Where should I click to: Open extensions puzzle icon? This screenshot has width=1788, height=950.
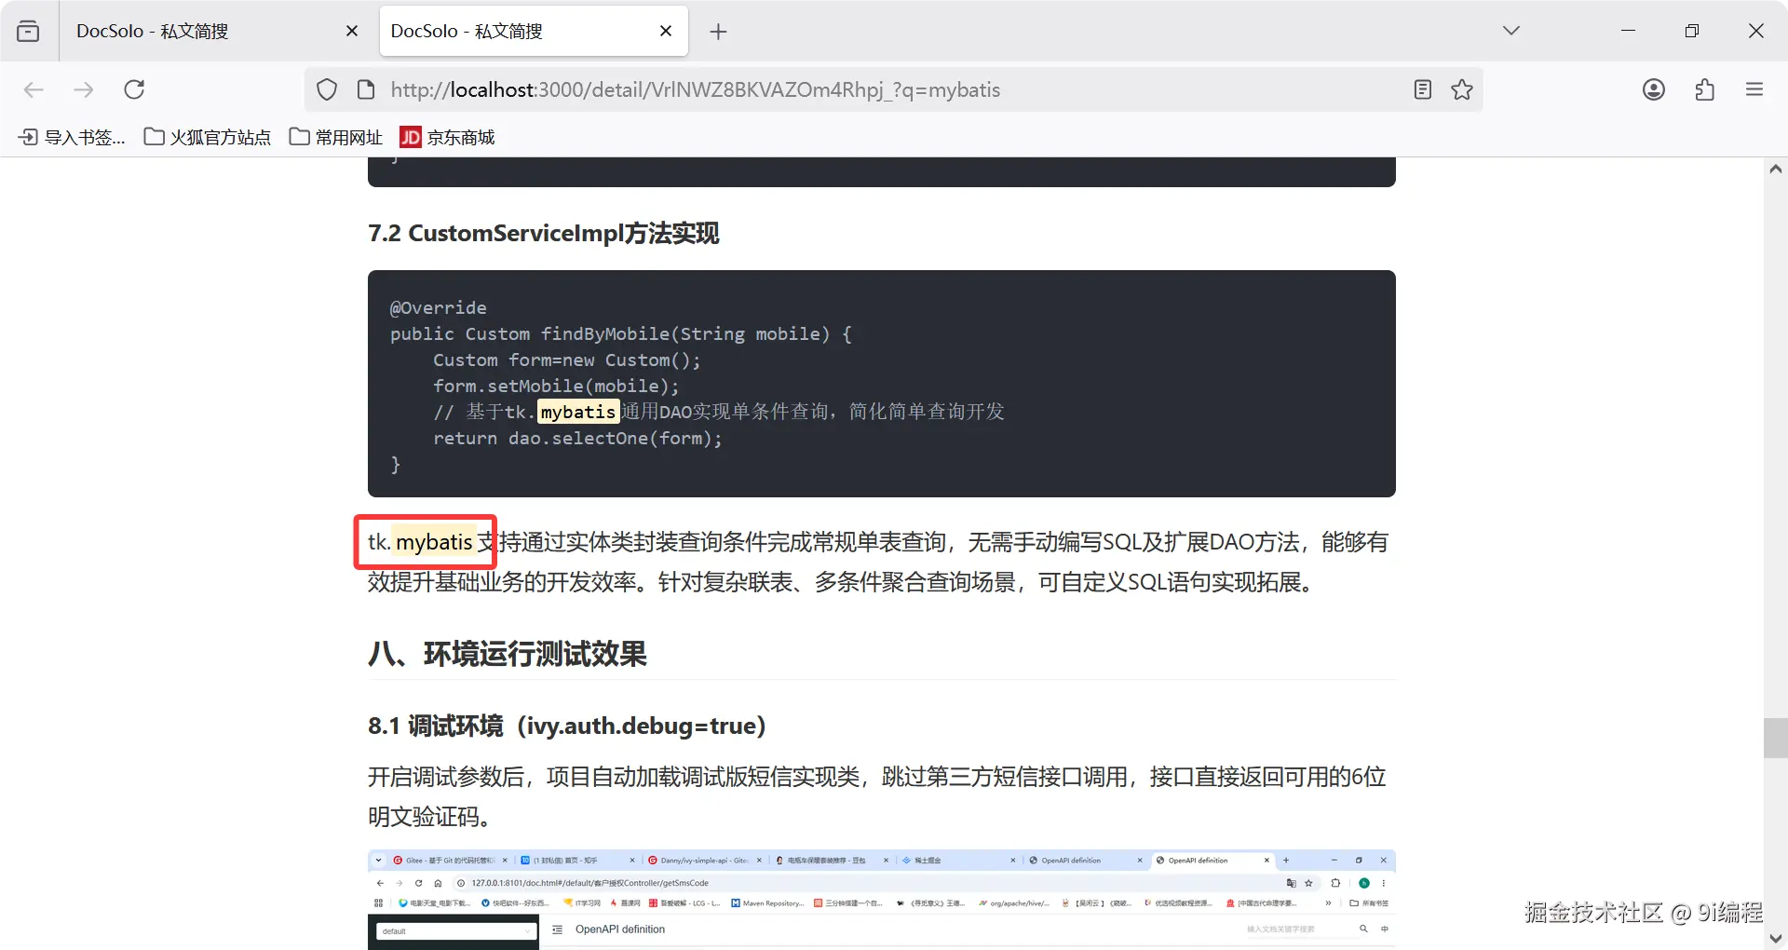point(1704,89)
